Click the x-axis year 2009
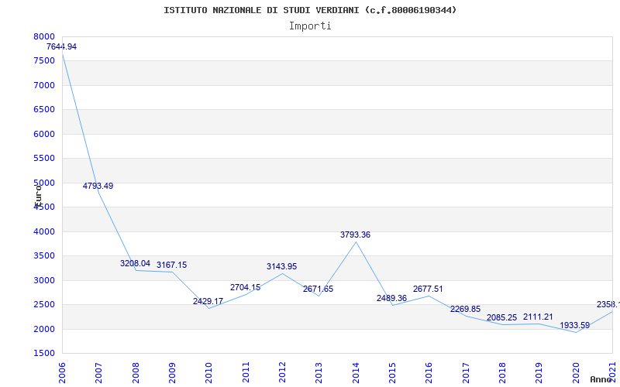 coord(172,373)
